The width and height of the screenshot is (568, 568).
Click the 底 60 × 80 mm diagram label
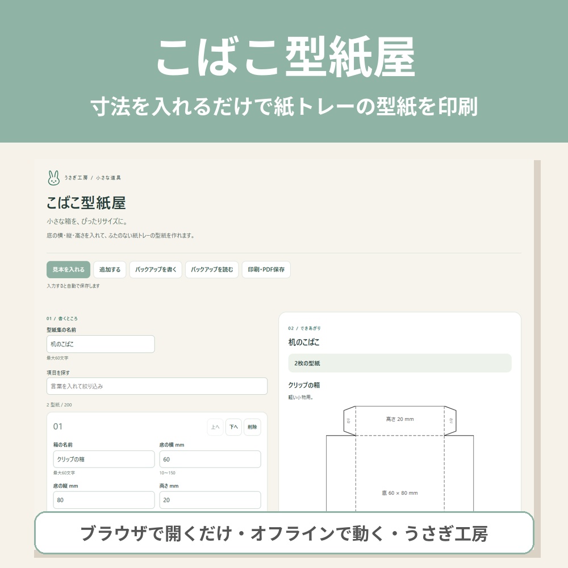(400, 493)
